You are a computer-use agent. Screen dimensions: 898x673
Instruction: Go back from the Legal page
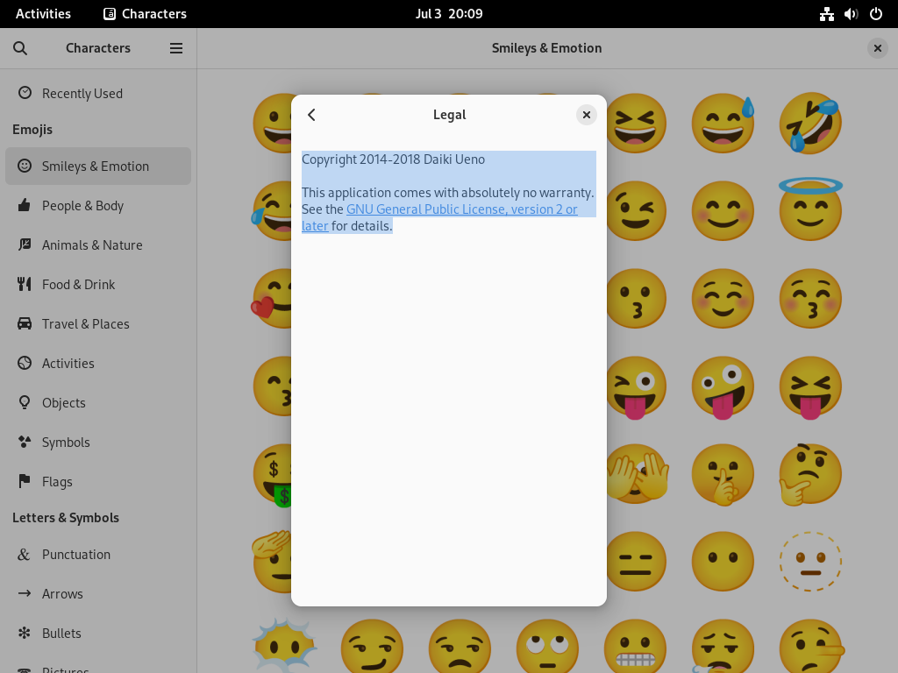pyautogui.click(x=311, y=115)
